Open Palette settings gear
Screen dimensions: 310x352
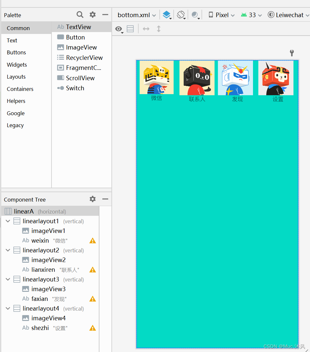(x=93, y=15)
